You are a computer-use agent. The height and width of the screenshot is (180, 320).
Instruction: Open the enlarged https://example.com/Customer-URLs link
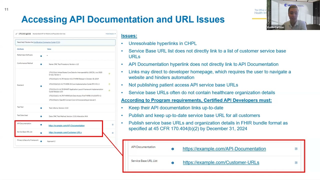pos(221,162)
